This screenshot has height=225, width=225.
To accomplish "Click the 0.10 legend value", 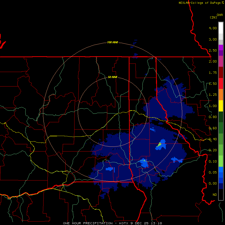I will [x=213, y=161].
